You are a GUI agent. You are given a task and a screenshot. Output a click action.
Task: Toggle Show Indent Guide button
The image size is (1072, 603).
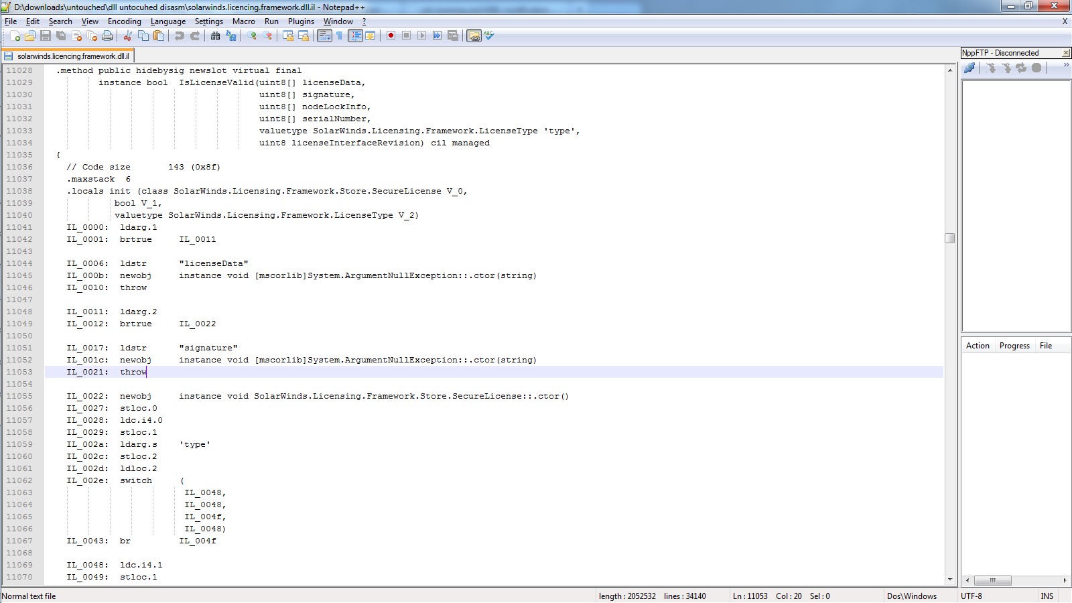tap(355, 36)
